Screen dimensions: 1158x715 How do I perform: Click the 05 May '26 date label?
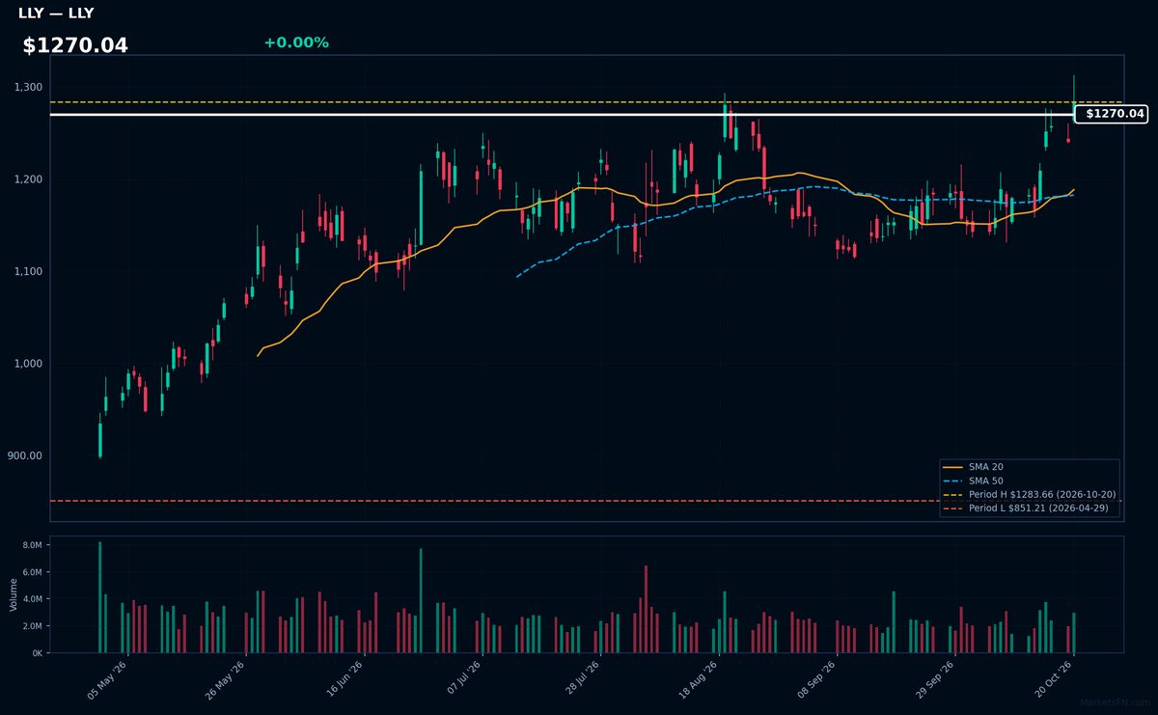(108, 679)
